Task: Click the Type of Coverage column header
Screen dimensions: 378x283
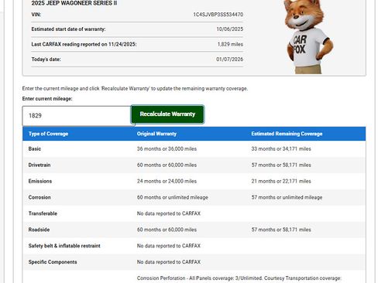Action: pyautogui.click(x=48, y=134)
